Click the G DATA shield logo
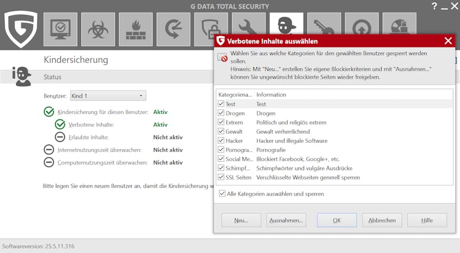Viewport: 460px width, 253px height. click(x=21, y=29)
